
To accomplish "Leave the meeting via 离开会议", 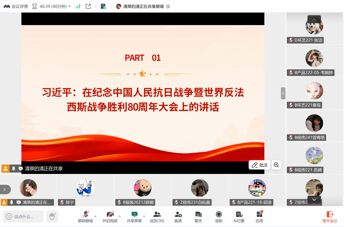I will pos(330,217).
